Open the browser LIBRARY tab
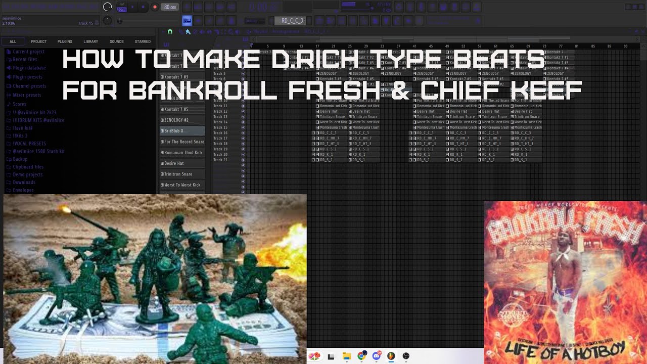The width and height of the screenshot is (647, 364). tap(91, 41)
